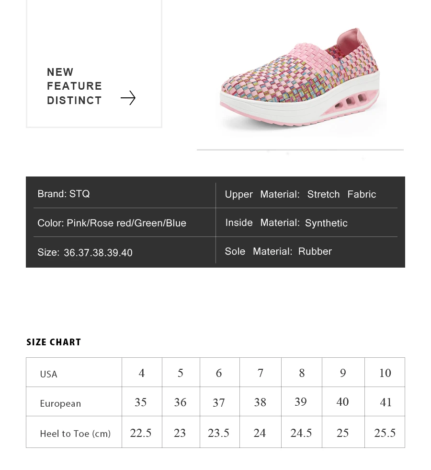Click the SIZE CHART heading

(x=54, y=342)
